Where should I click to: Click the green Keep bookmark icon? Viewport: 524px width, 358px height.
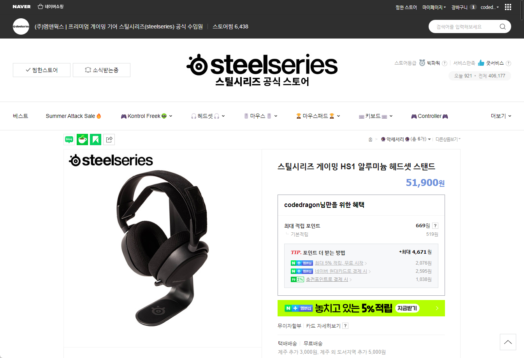pyautogui.click(x=95, y=139)
